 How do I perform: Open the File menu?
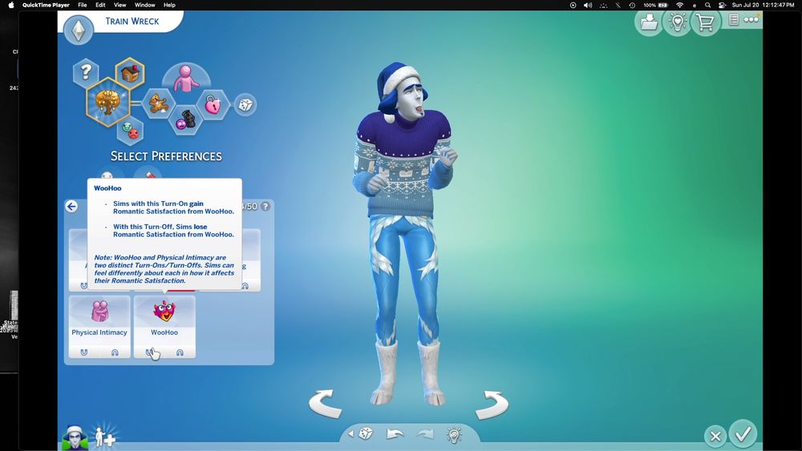[x=83, y=5]
